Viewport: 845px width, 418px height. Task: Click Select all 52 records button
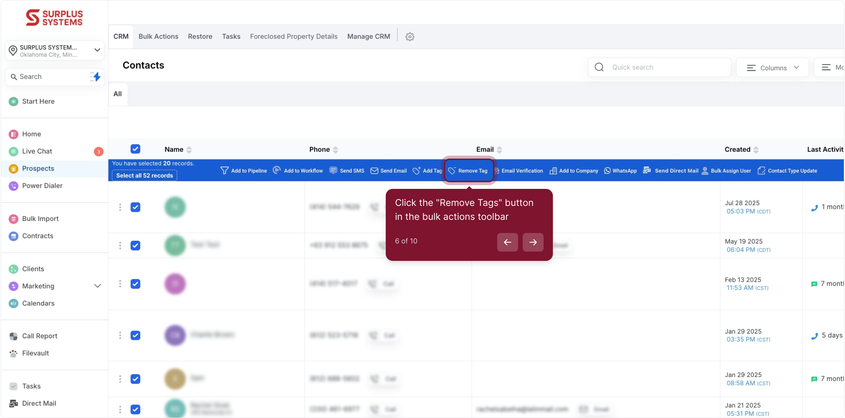[x=144, y=176]
